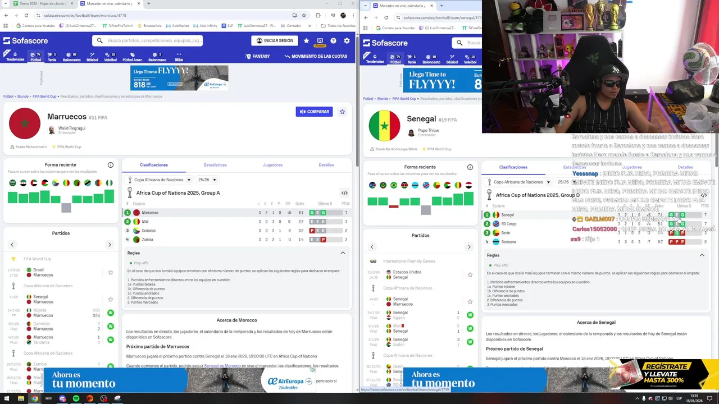Open Copa Africana de Naciones dropdown on Senegal page
The height and width of the screenshot is (404, 719).
(520, 182)
